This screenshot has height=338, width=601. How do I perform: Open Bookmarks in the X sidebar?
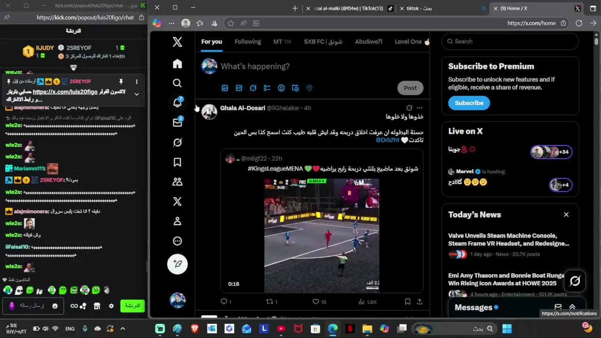[177, 162]
